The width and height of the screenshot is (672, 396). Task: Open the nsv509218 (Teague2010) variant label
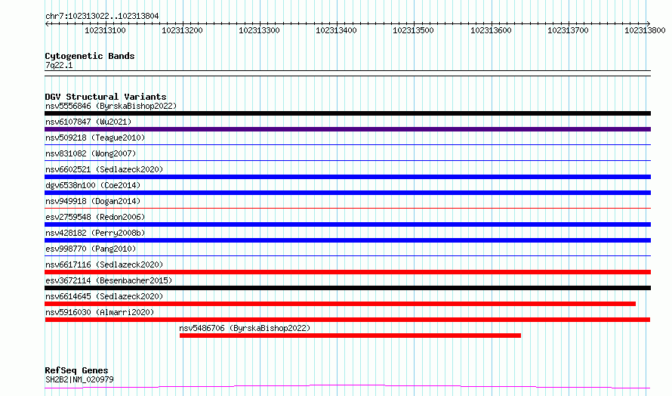[x=95, y=138]
